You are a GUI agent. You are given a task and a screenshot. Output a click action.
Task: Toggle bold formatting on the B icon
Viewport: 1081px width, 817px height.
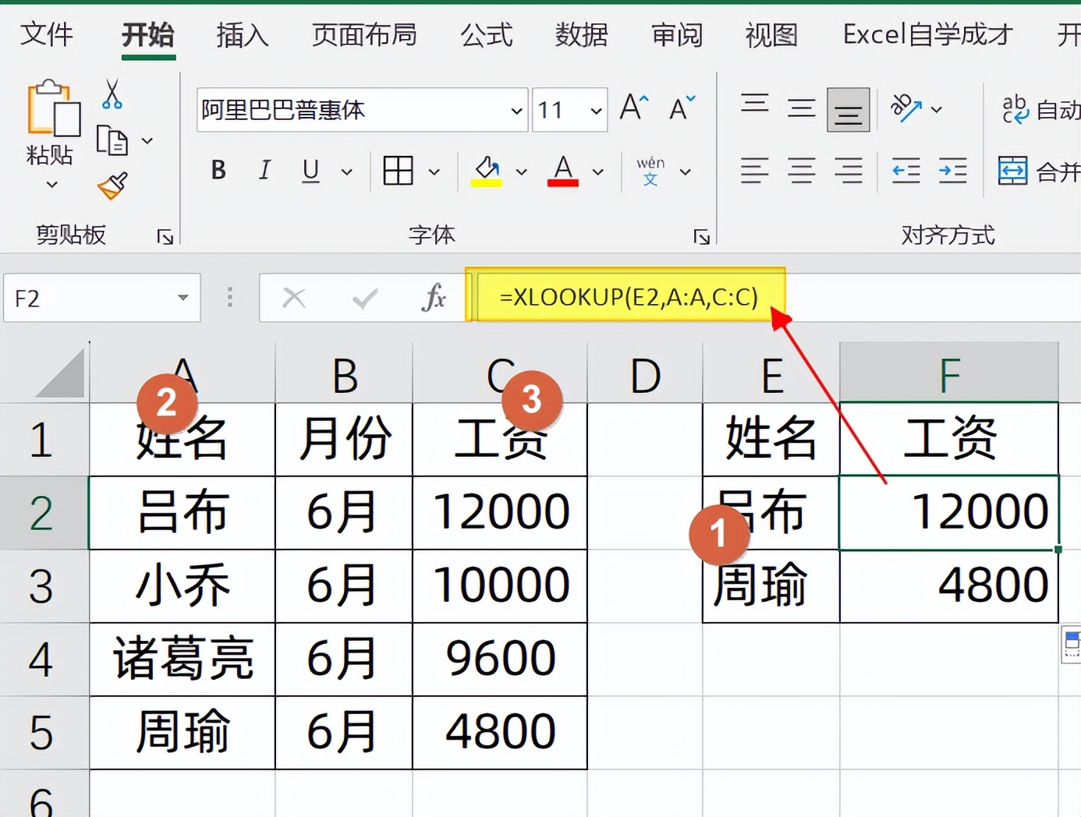218,171
